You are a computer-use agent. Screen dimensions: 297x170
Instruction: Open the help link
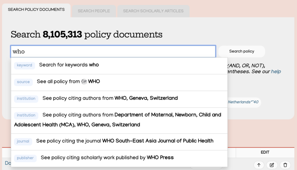pos(276,71)
